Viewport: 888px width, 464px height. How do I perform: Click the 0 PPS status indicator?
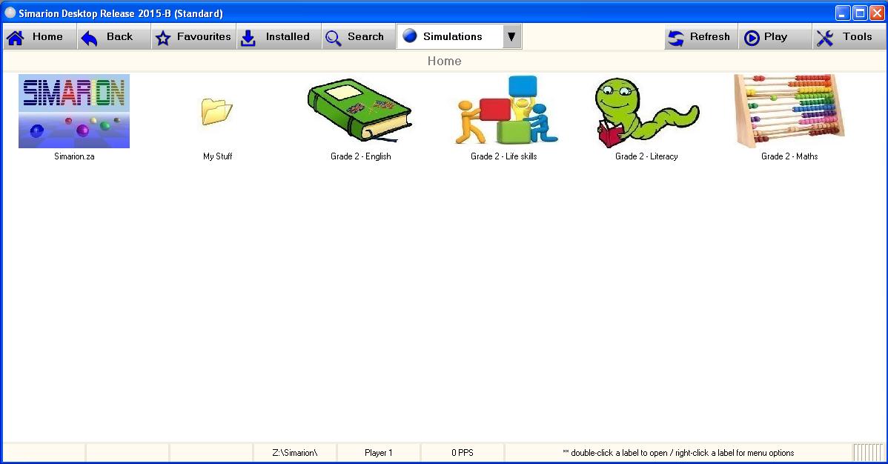coord(462,452)
